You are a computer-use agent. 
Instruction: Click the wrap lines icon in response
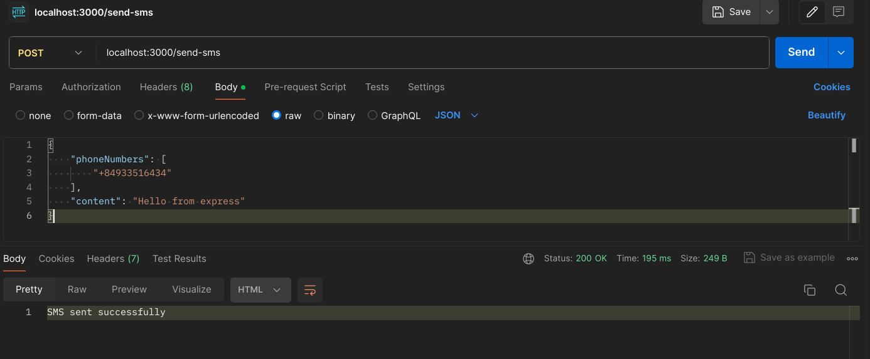click(309, 289)
